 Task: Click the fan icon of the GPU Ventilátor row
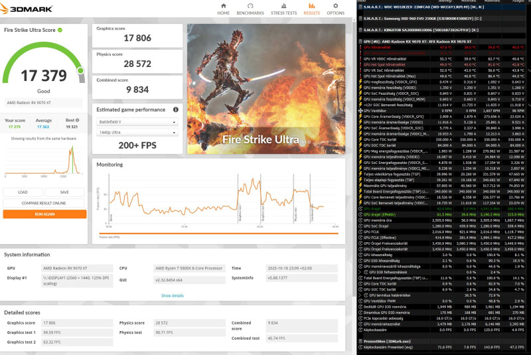[360, 111]
